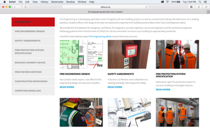This screenshot has height=133, width=210.
Task: Click Safari back navigation arrow
Action: point(15,7)
